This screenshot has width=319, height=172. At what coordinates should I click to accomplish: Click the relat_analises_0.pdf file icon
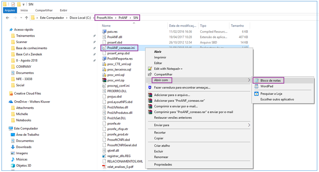coord(104,166)
